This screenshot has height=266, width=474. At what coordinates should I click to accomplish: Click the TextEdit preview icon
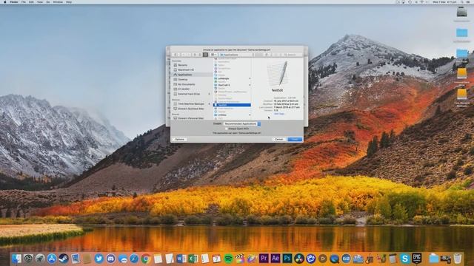tap(278, 73)
